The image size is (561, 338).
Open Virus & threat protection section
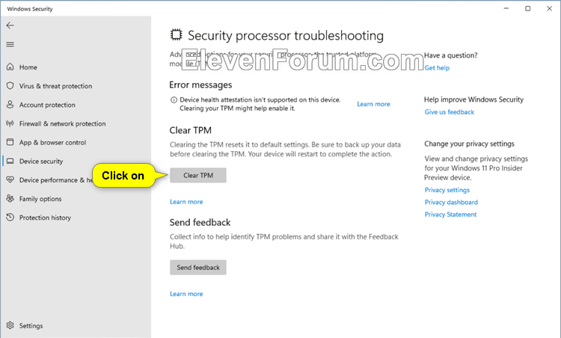[x=55, y=86]
